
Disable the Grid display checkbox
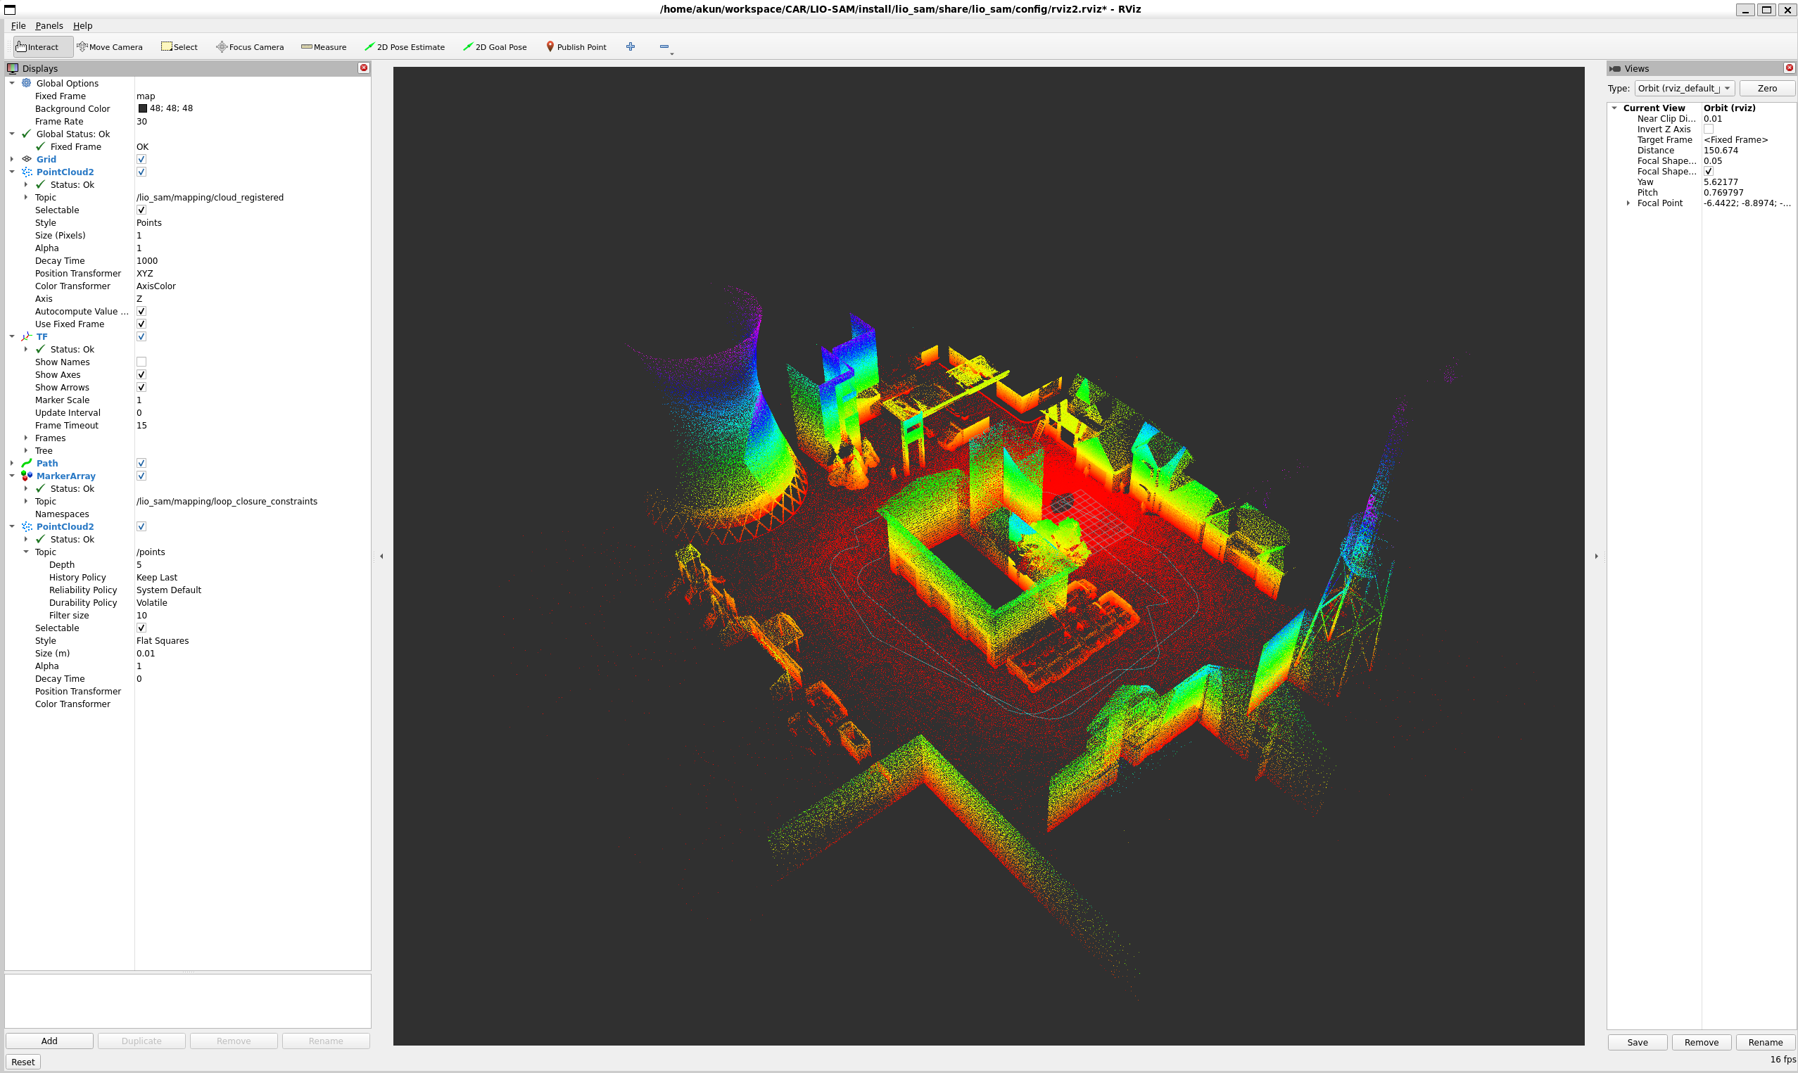[x=141, y=159]
